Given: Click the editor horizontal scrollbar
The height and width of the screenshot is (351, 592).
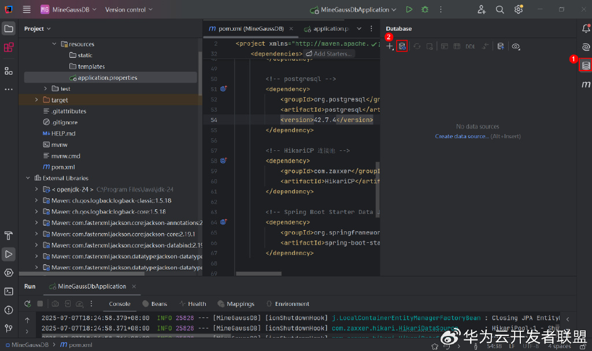Looking at the screenshot, I should point(258,274).
